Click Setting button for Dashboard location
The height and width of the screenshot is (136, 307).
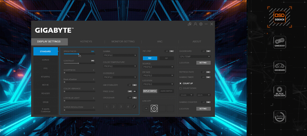[204, 63]
